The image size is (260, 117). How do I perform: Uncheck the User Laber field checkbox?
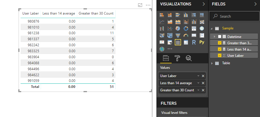(x=220, y=55)
